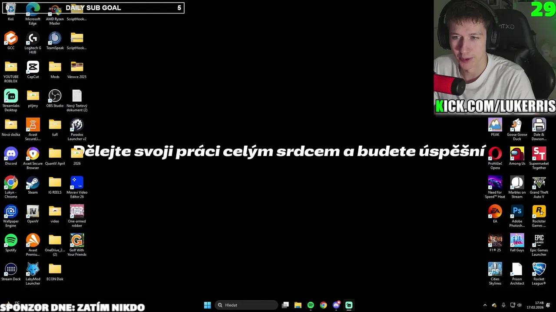The width and height of the screenshot is (556, 312).
Task: Open the Stream Deck desktop icon
Action: [x=11, y=269]
